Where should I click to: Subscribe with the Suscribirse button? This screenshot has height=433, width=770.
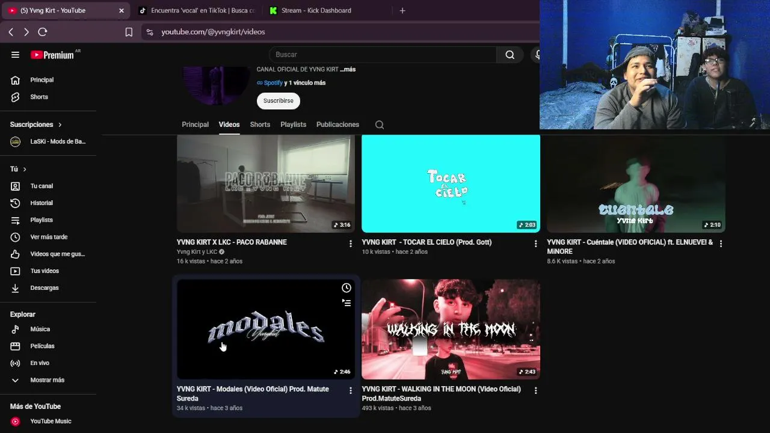(279, 101)
